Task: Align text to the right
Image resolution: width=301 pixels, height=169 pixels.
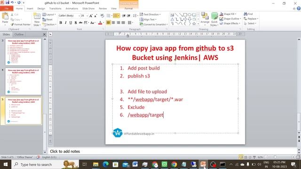Action: pyautogui.click(x=119, y=23)
